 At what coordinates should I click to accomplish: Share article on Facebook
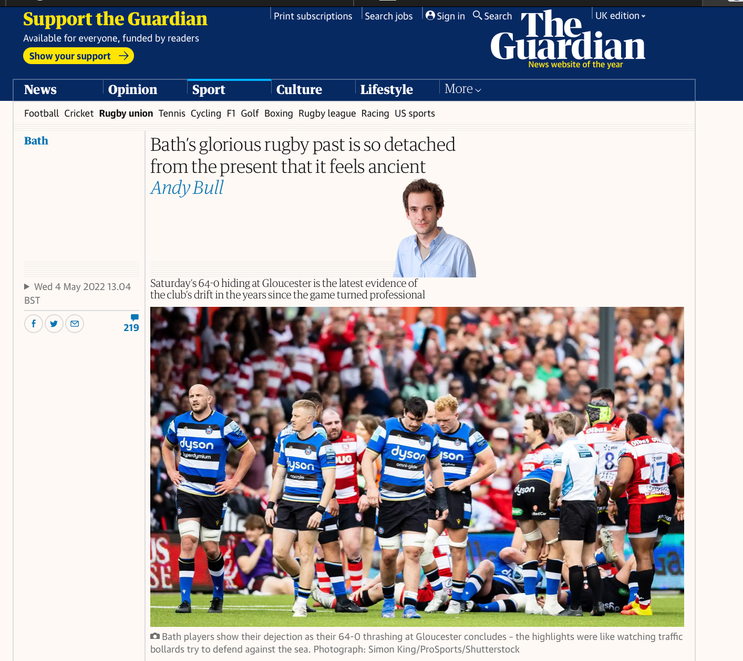[x=34, y=324]
